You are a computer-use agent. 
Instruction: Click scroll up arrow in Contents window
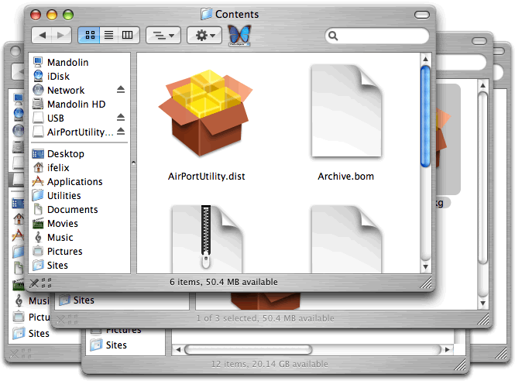pos(425,59)
